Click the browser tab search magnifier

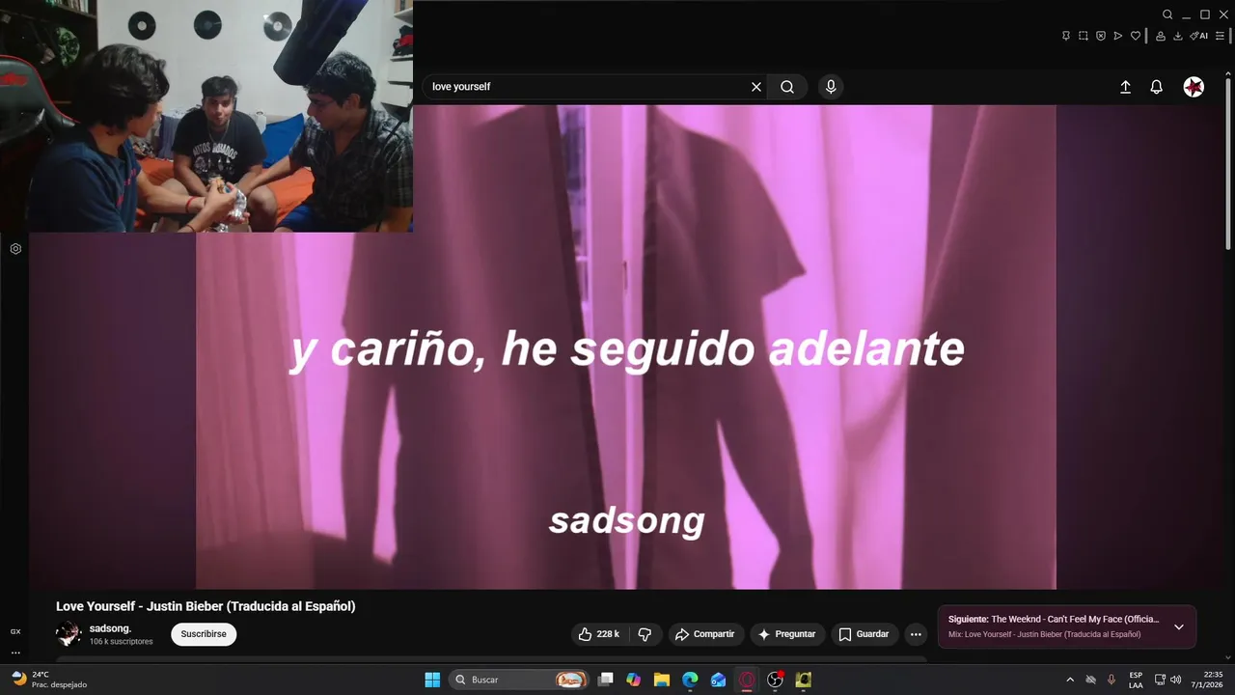(x=1167, y=14)
